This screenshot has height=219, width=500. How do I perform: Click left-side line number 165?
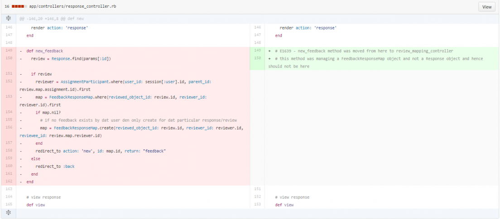[x=9, y=205]
